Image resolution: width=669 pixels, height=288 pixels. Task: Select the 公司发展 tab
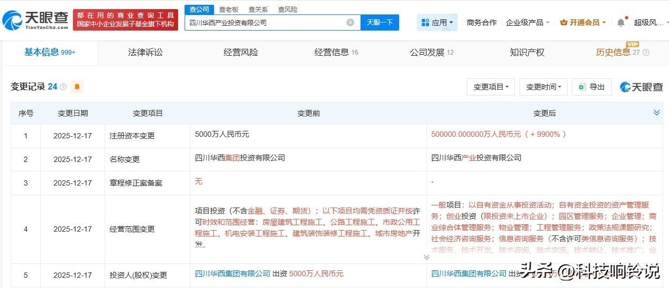432,53
